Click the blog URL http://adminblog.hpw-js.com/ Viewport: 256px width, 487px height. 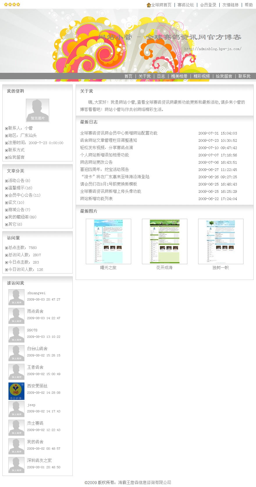[213, 49]
